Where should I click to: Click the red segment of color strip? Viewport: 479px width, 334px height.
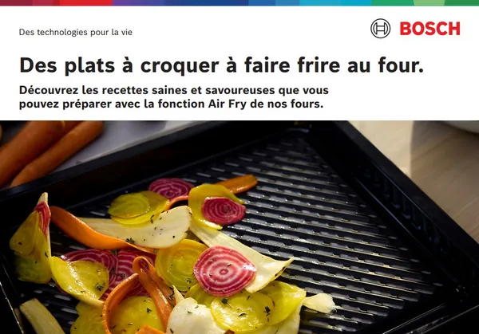click(x=85, y=2)
